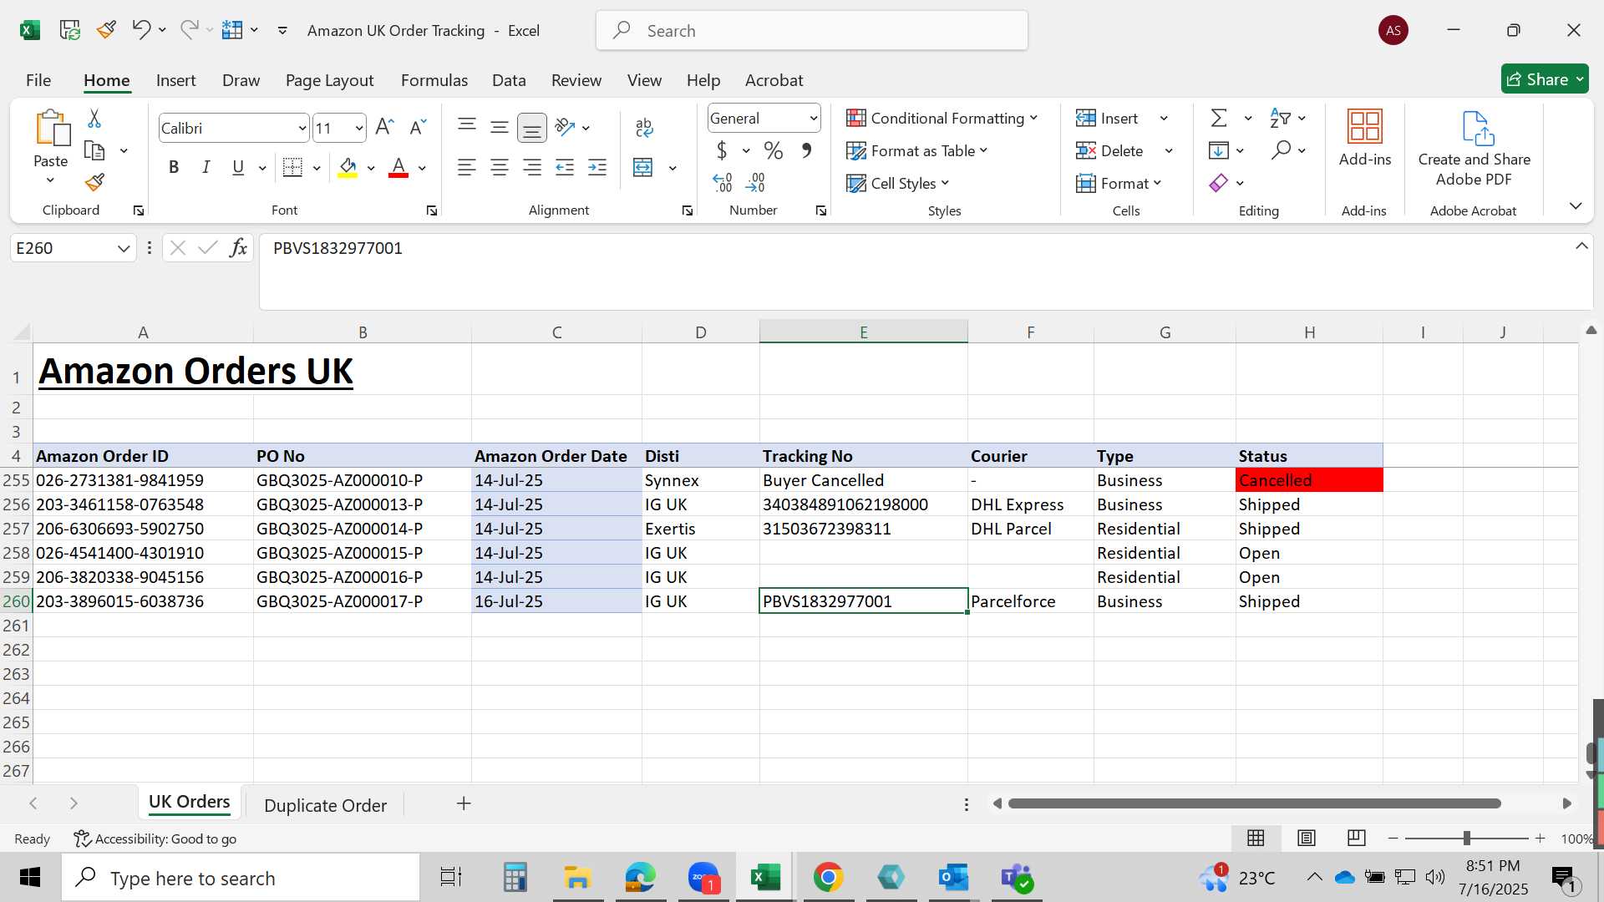Increase font size with large A icon
This screenshot has height=902, width=1604.
point(384,127)
